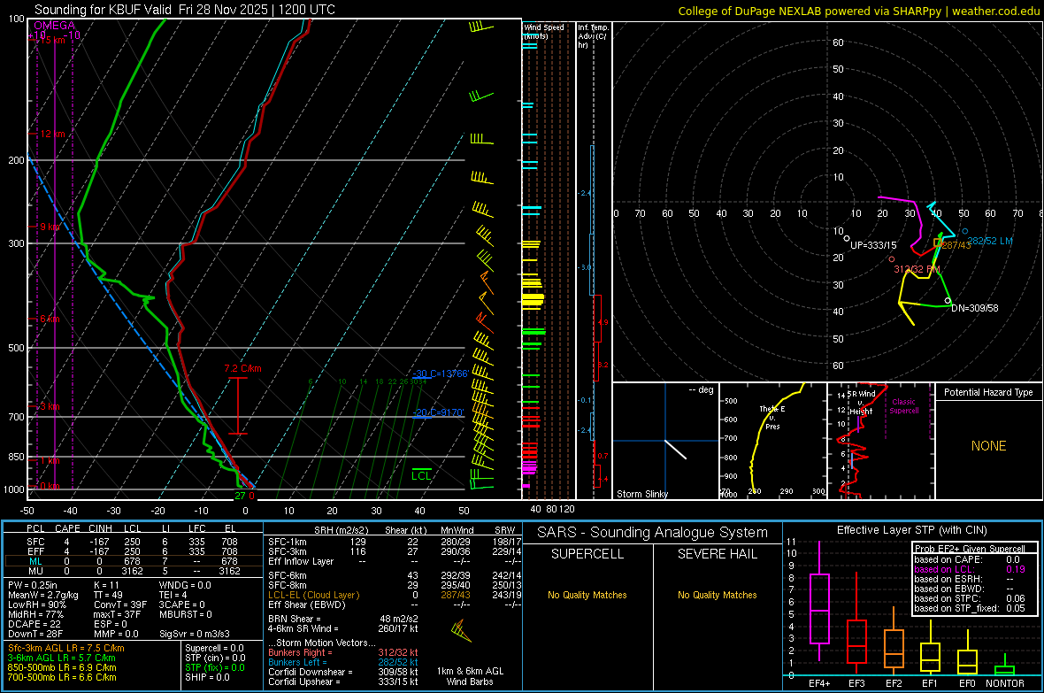Click the Effective Layer STP (with CIN) title
Viewport: 1044px width, 693px height.
pos(911,530)
